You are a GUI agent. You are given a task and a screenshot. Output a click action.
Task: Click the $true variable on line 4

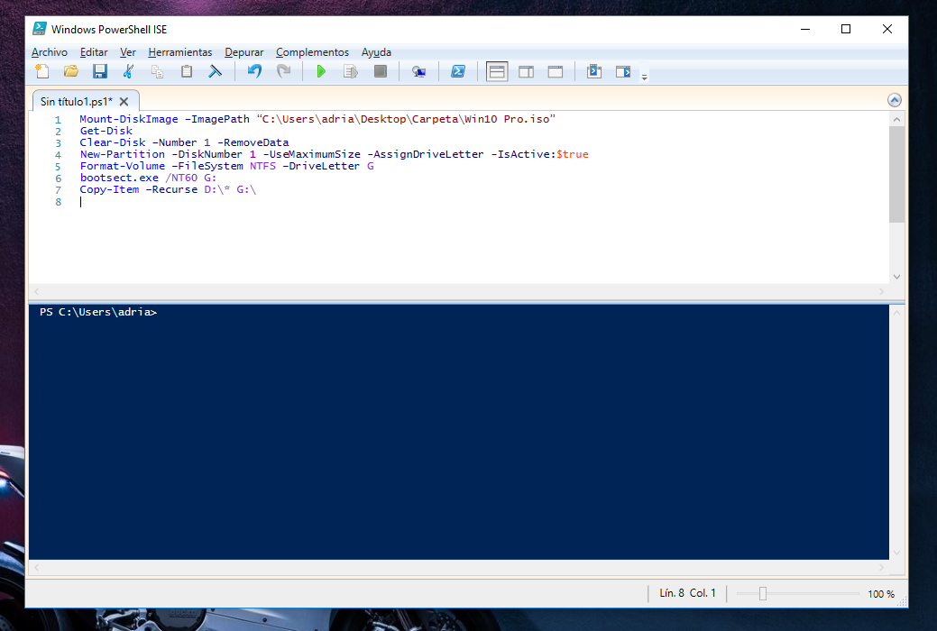click(573, 154)
